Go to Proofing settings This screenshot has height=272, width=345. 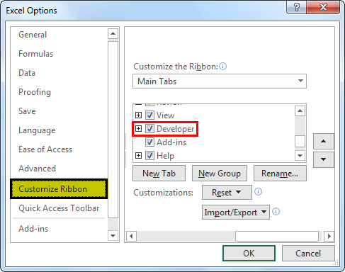[35, 92]
